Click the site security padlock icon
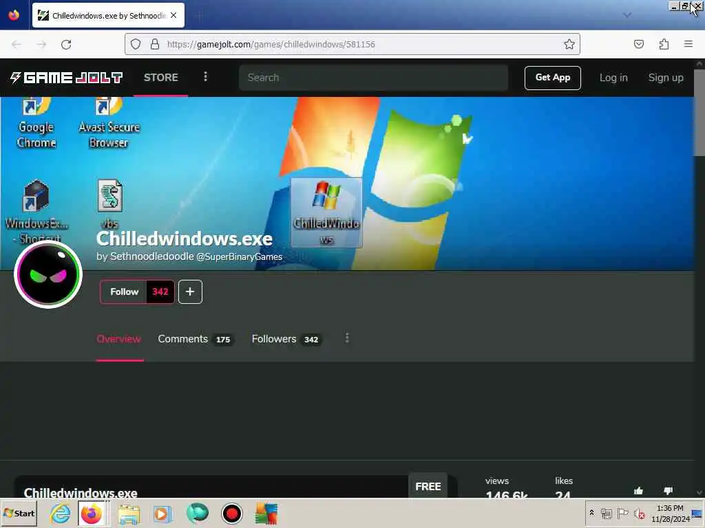The width and height of the screenshot is (705, 528). pyautogui.click(x=155, y=44)
